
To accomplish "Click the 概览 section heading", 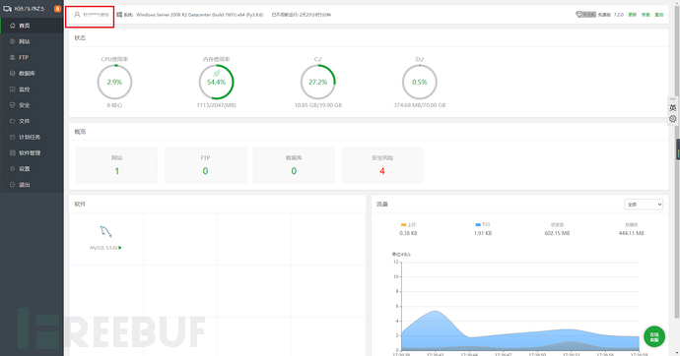I will point(80,132).
